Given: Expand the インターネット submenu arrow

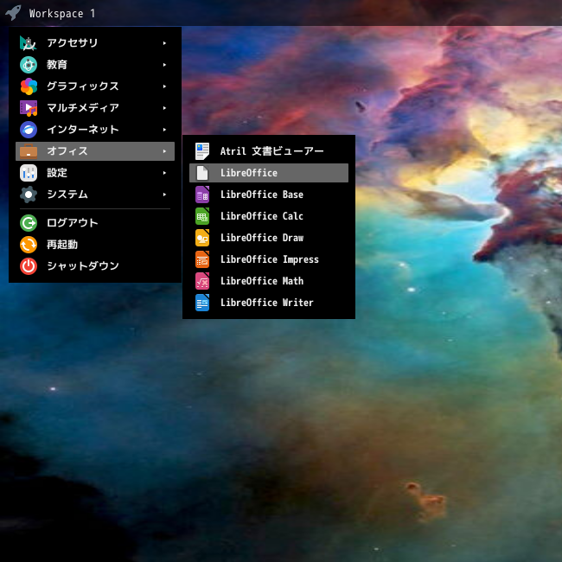Looking at the screenshot, I should tap(164, 130).
